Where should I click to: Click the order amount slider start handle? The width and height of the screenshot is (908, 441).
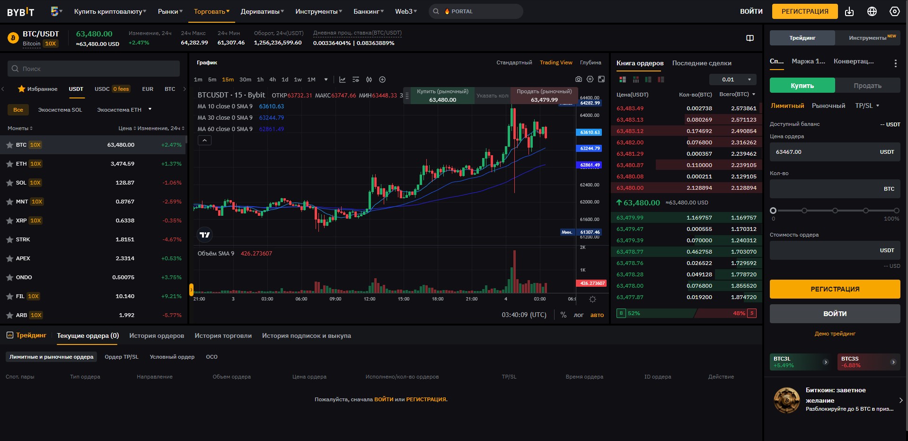click(x=773, y=211)
